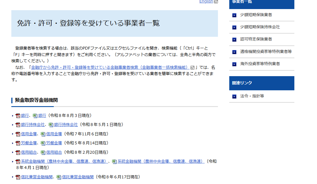Click the Excel icon for 労働金庫
The image size is (317, 184).
coord(43,143)
